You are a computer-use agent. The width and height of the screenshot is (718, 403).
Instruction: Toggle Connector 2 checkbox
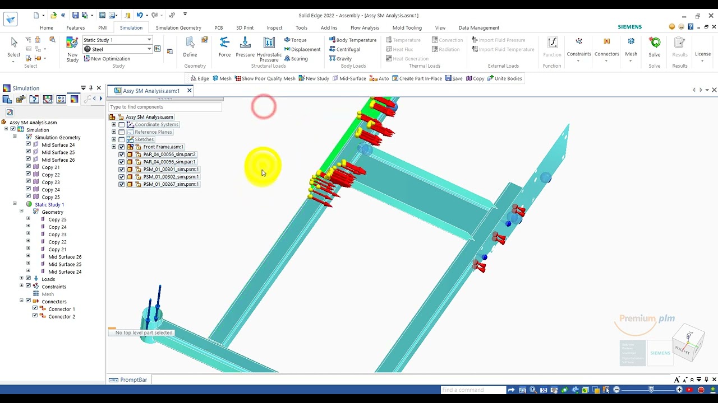(35, 316)
